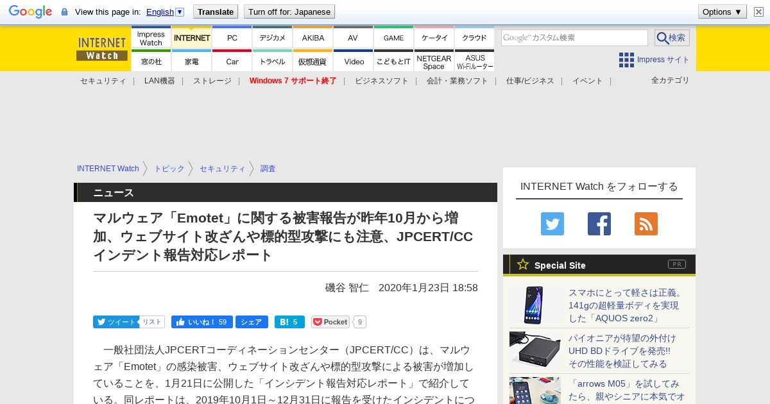Click the AQUOS zero2 phone thumbnail
This screenshot has height=404, width=770.
pos(535,305)
